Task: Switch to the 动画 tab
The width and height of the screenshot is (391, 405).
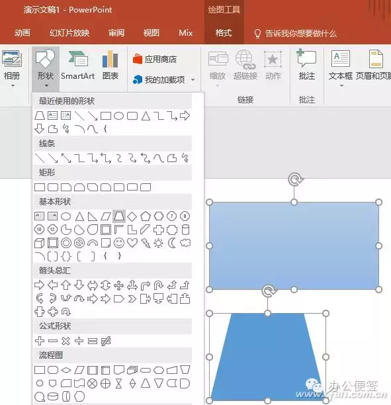Action: tap(22, 33)
